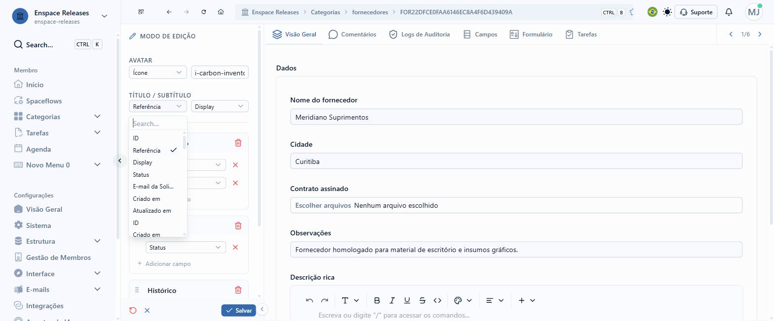This screenshot has width=774, height=321.
Task: Open the Status field dropdown
Action: [x=186, y=247]
